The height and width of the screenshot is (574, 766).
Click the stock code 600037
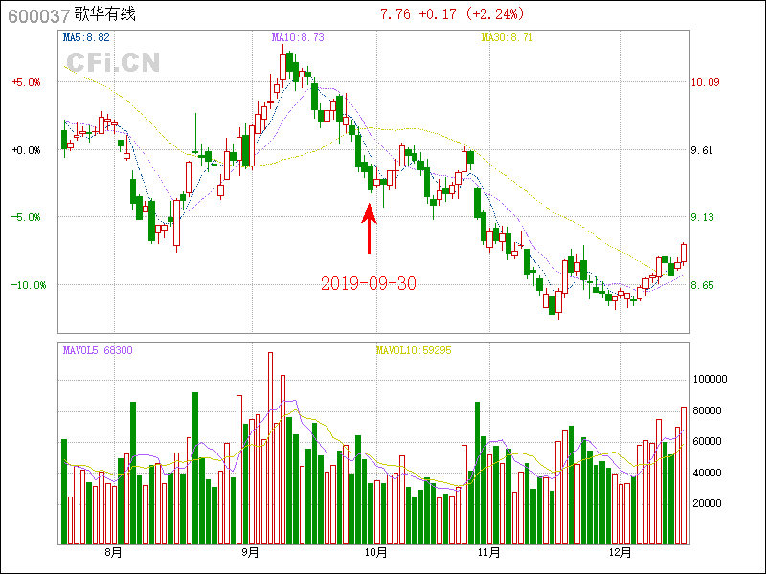(x=39, y=16)
